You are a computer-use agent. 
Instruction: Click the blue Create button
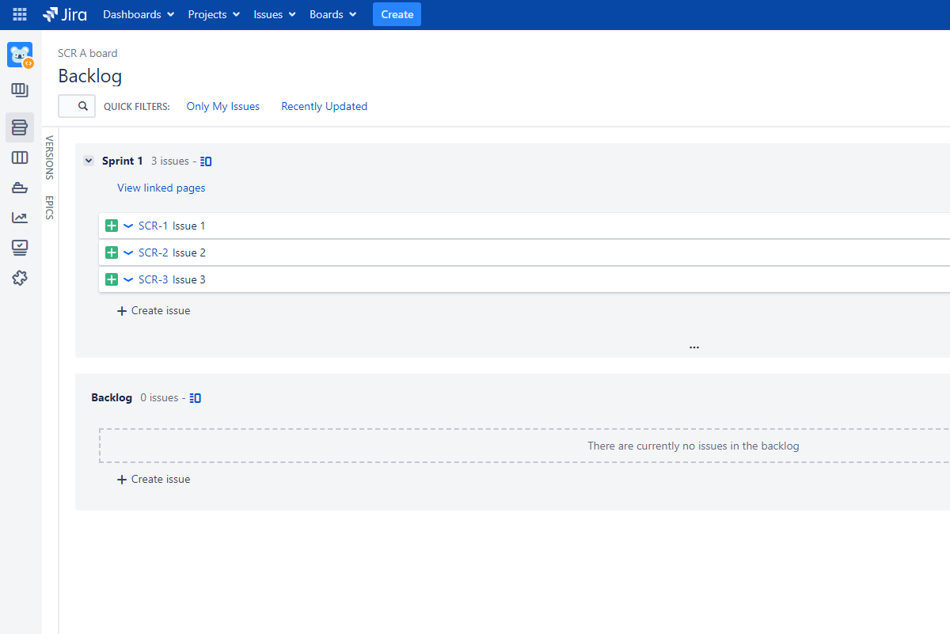coord(397,14)
